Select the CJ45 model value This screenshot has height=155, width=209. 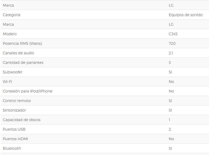[x=173, y=34]
